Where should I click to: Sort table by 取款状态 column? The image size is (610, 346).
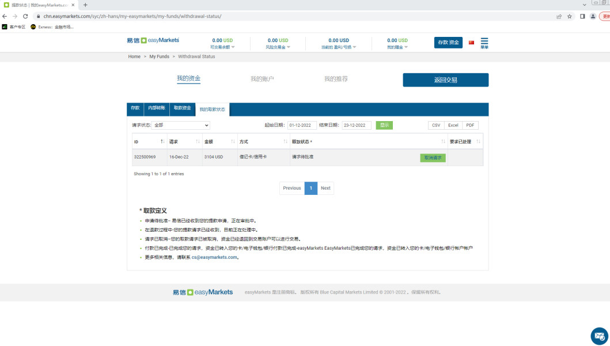(369, 141)
